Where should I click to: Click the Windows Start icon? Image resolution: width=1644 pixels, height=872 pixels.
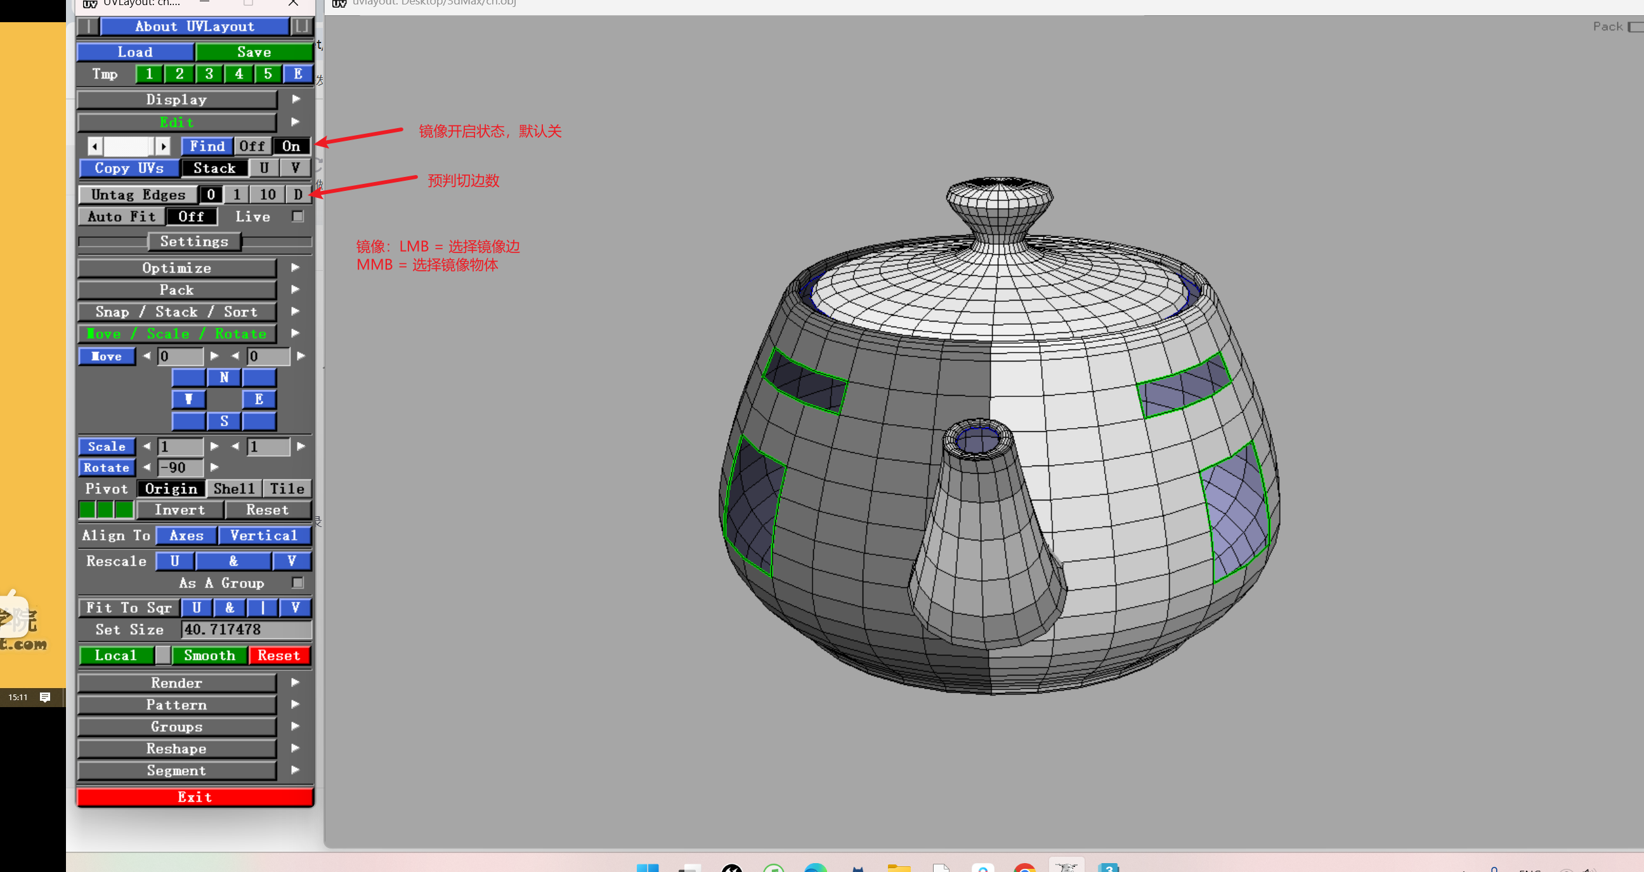click(x=647, y=868)
